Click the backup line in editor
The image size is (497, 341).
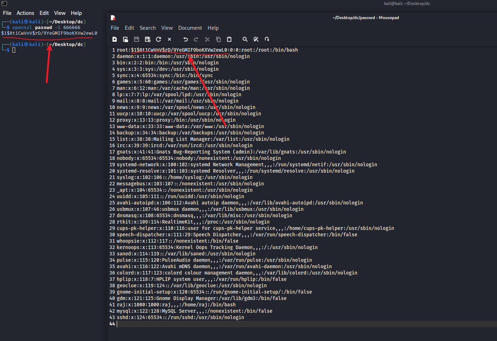click(x=190, y=133)
